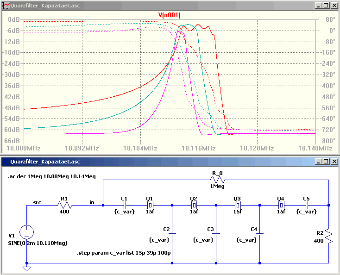Click the plot window title bar
The width and height of the screenshot is (340, 275).
coord(170,6)
